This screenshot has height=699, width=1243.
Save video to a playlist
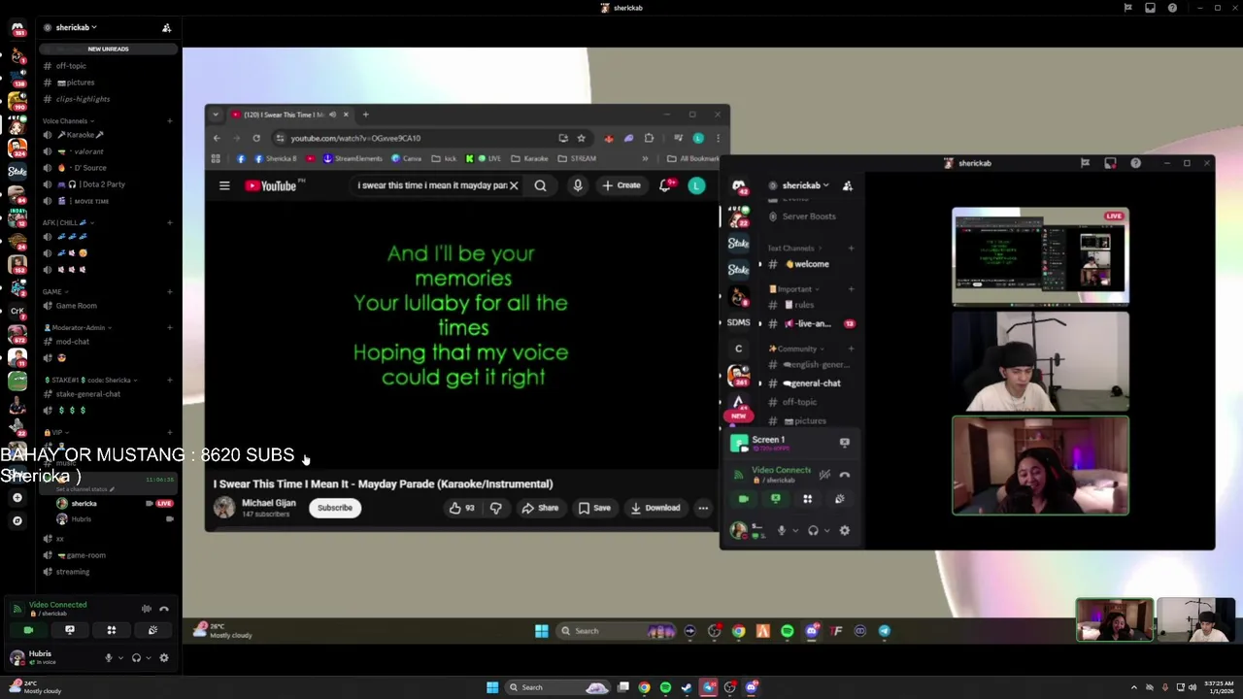pyautogui.click(x=594, y=508)
